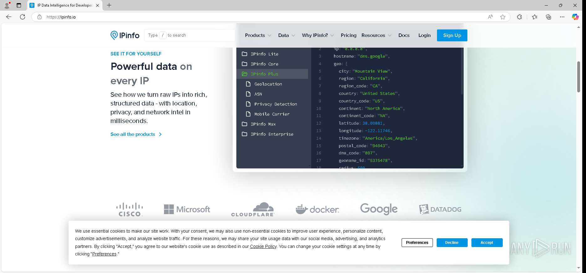
Task: Click the timezone "America/Los_Angeles" value
Action: pyautogui.click(x=389, y=138)
